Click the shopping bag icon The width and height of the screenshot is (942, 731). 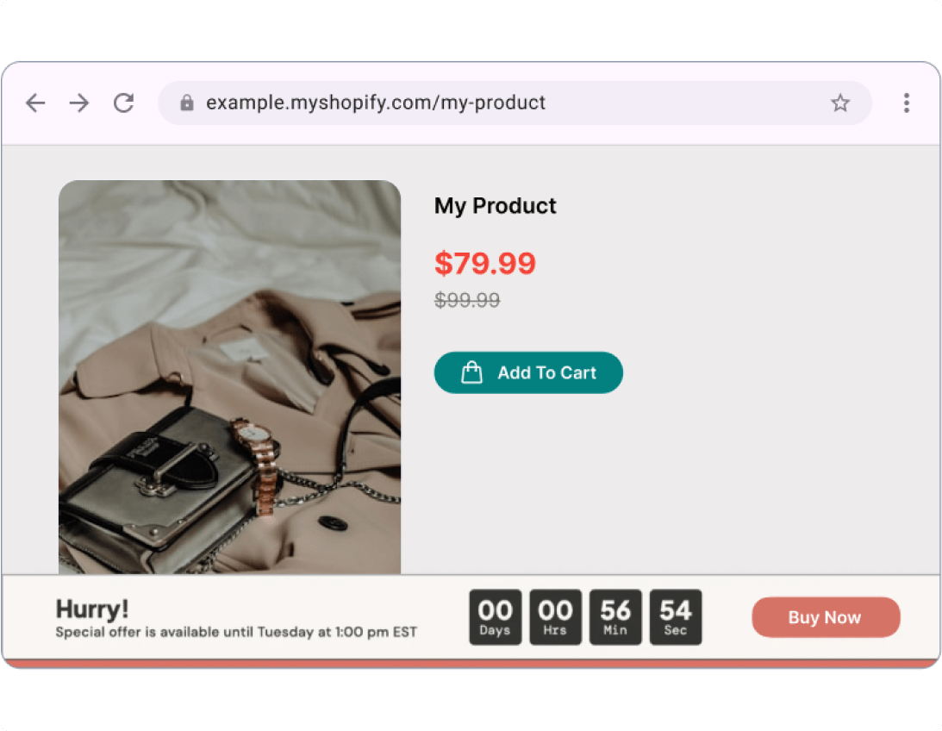[471, 372]
